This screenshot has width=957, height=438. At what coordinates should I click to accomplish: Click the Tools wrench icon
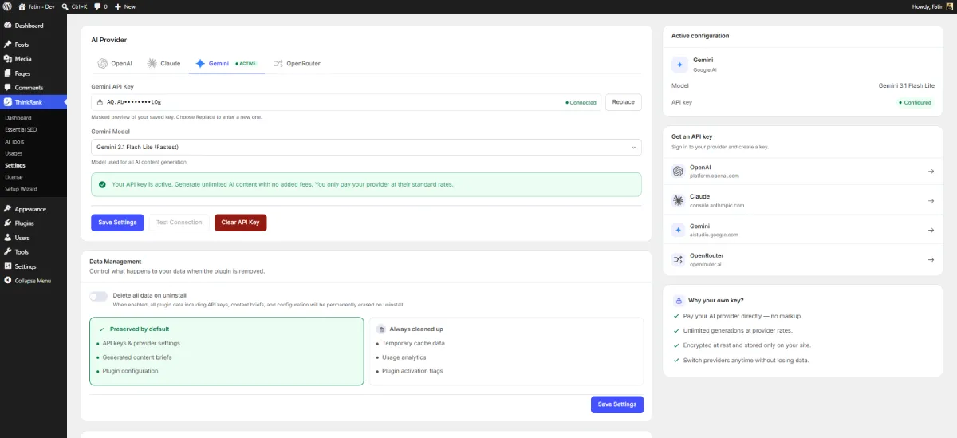pos(8,252)
